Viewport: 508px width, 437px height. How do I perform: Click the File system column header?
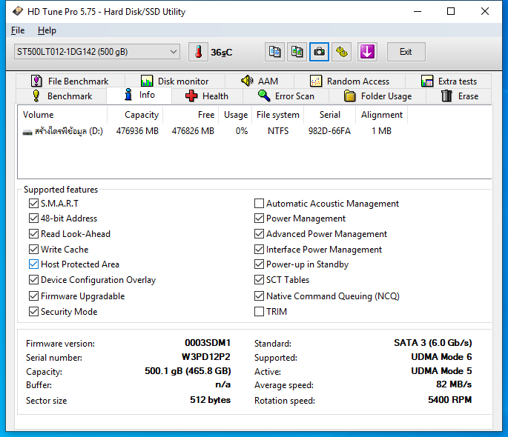click(x=277, y=115)
